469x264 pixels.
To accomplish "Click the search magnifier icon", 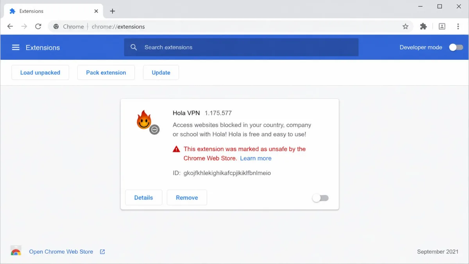I will [x=134, y=47].
